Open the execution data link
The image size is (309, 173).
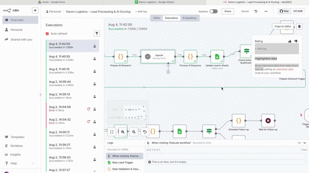click(285, 69)
